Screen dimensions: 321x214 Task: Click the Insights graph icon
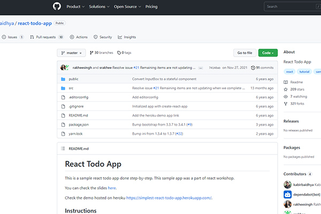[120, 37]
